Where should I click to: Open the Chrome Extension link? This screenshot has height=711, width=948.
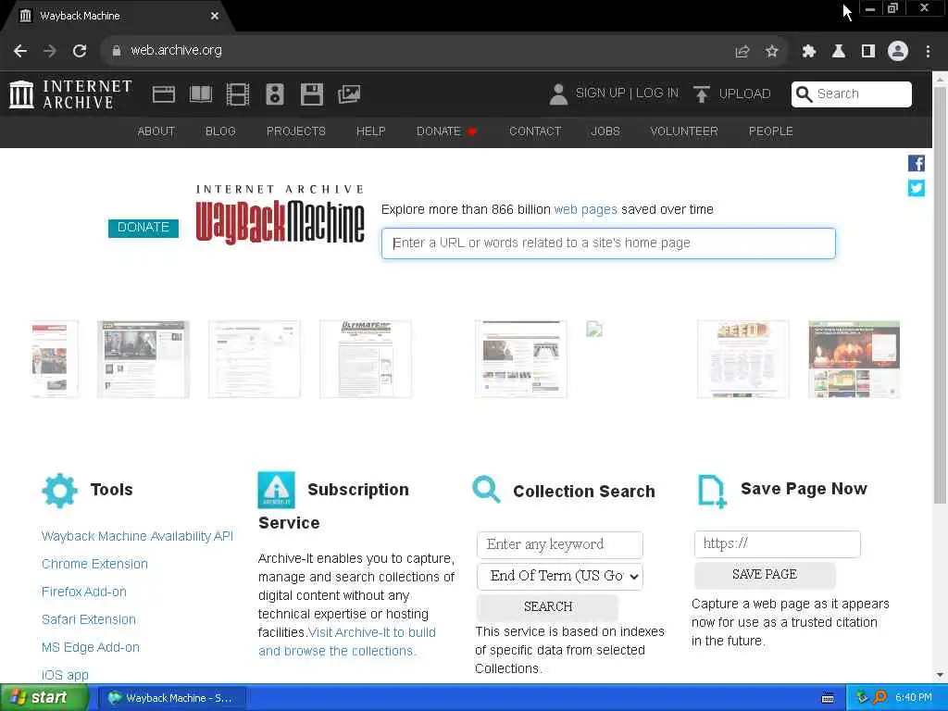(x=94, y=564)
